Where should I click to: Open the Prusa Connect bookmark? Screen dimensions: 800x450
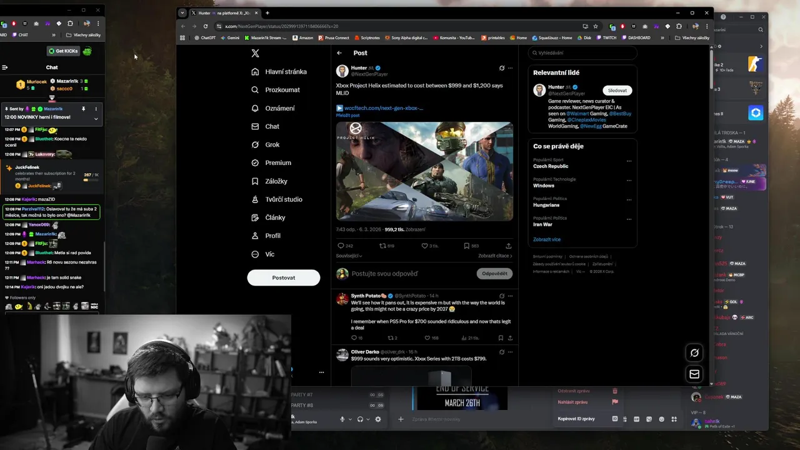pyautogui.click(x=334, y=37)
